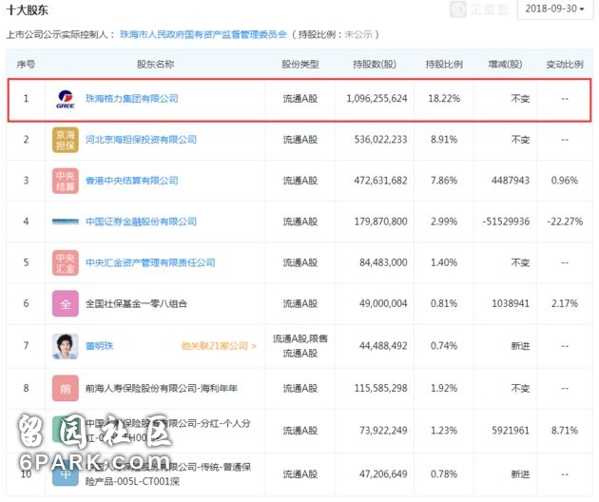Click the 序号 column header
The width and height of the screenshot is (599, 502).
(26, 65)
